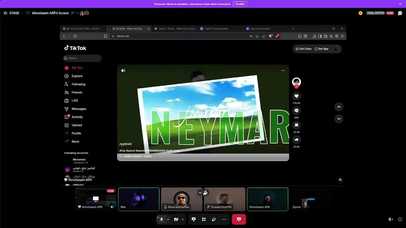This screenshot has width=406, height=228.
Task: Reload the TikTok page
Action: click(75, 36)
